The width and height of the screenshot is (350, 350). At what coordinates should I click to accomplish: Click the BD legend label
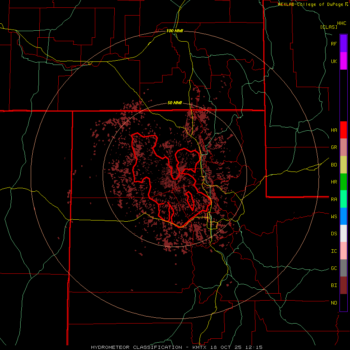click(x=334, y=165)
